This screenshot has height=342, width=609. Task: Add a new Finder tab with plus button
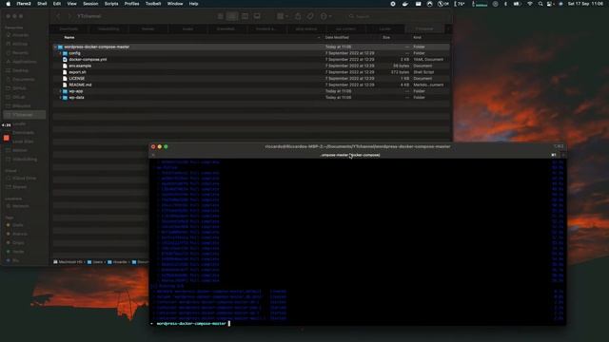[448, 28]
